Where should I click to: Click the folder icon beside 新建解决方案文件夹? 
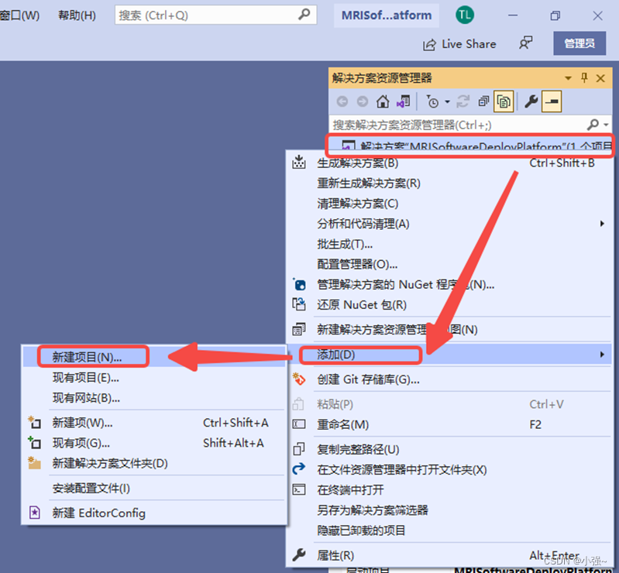point(34,463)
